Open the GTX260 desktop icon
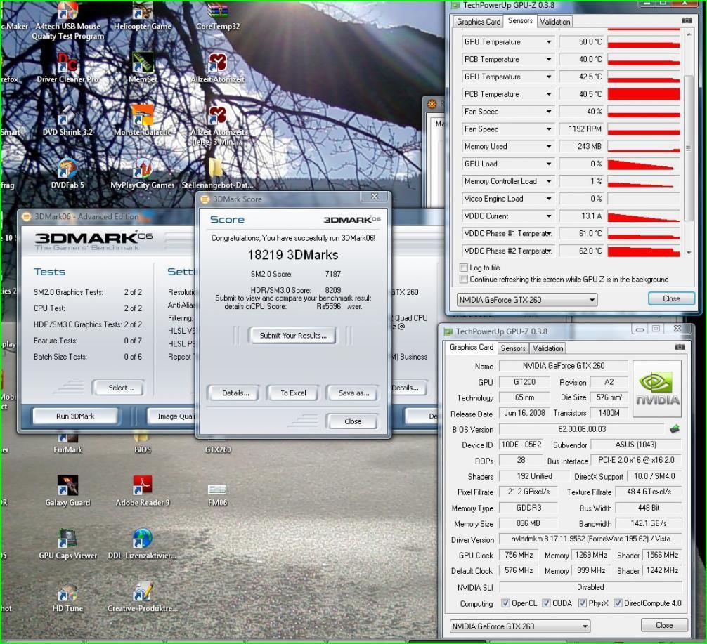The image size is (707, 644). (x=218, y=445)
